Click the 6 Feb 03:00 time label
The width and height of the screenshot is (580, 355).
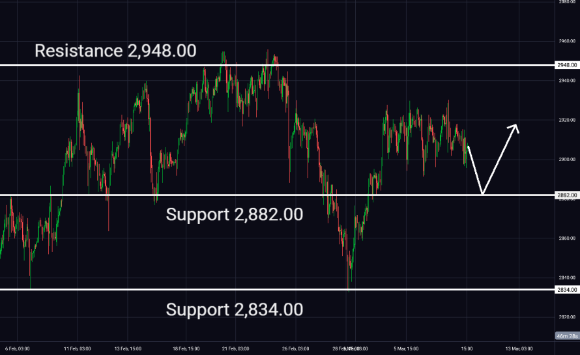(x=16, y=349)
